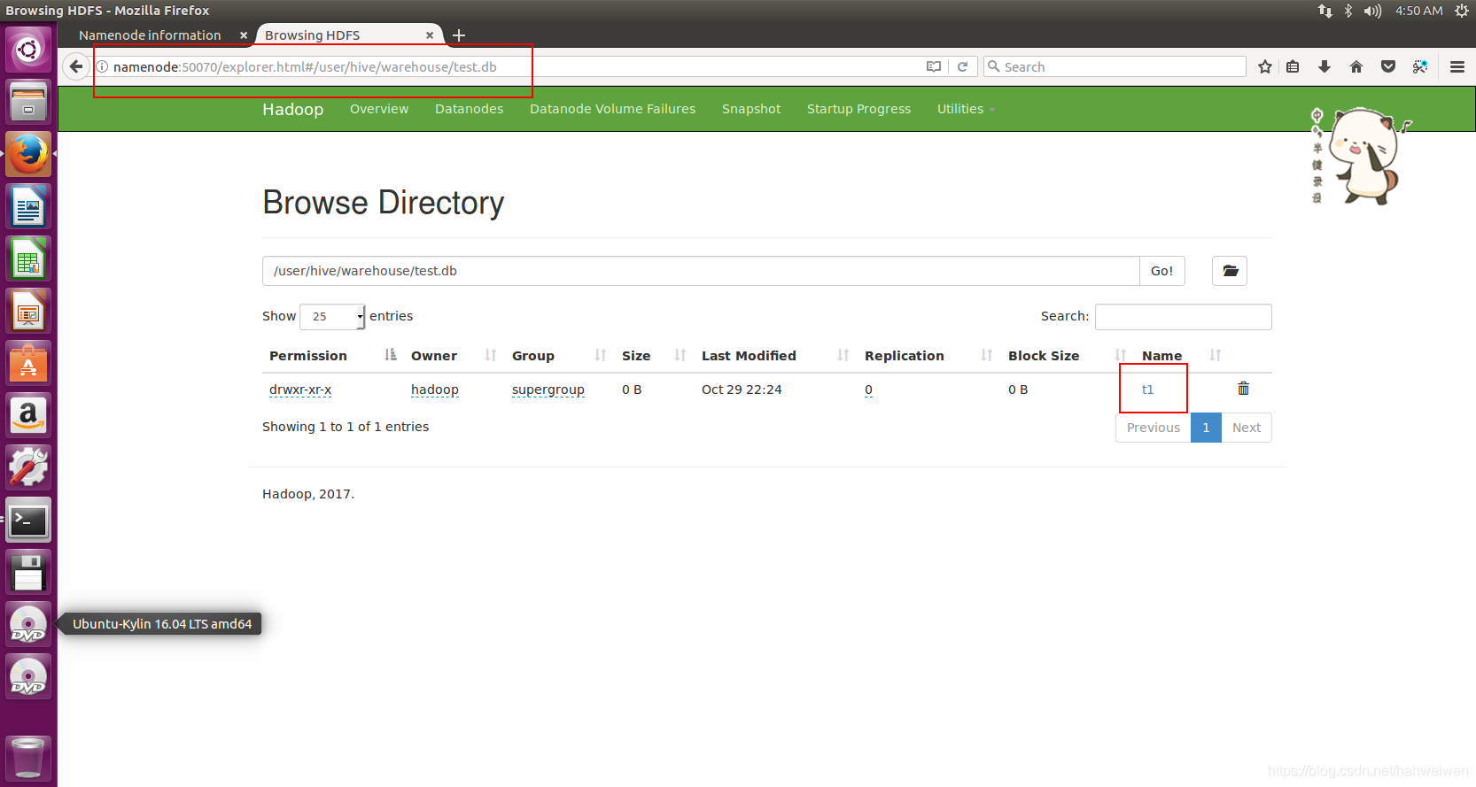
Task: Launch LibreOffice Calc from the dock
Action: tap(28, 258)
